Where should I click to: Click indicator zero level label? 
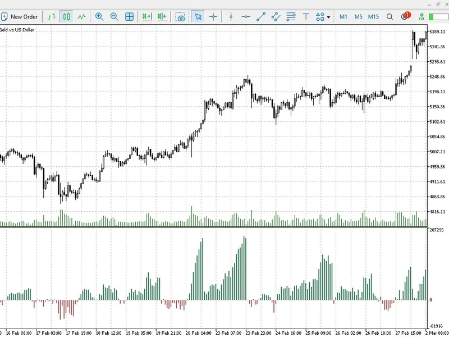tap(431, 300)
